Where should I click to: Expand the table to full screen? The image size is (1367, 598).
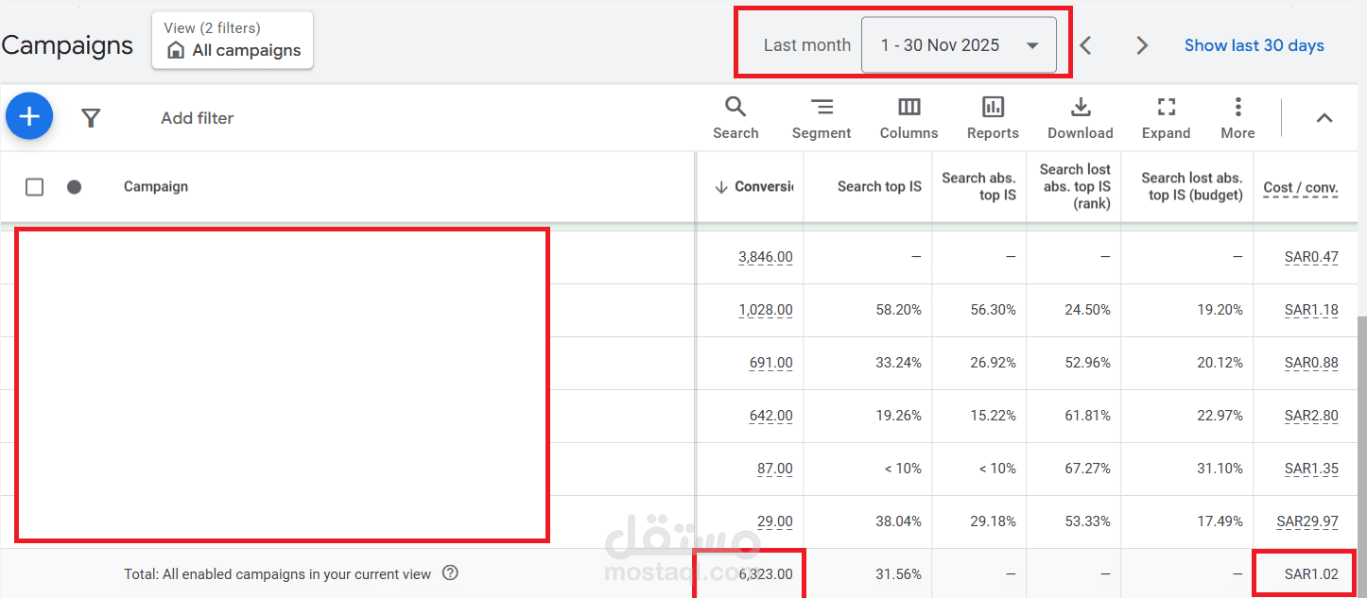point(1166,117)
